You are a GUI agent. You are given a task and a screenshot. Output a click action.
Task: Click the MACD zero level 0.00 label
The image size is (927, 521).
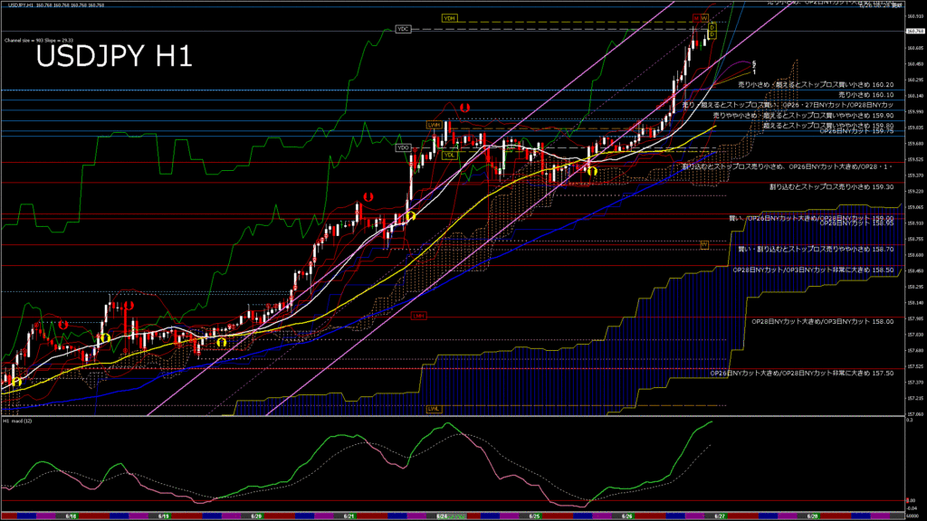[x=911, y=501]
